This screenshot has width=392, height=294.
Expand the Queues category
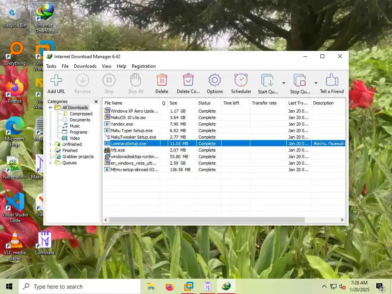point(50,163)
